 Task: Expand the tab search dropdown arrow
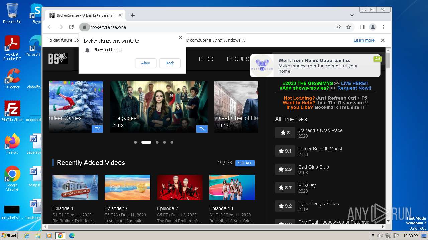point(352,15)
